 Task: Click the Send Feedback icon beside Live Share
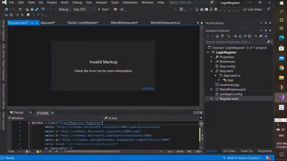coord(268,9)
